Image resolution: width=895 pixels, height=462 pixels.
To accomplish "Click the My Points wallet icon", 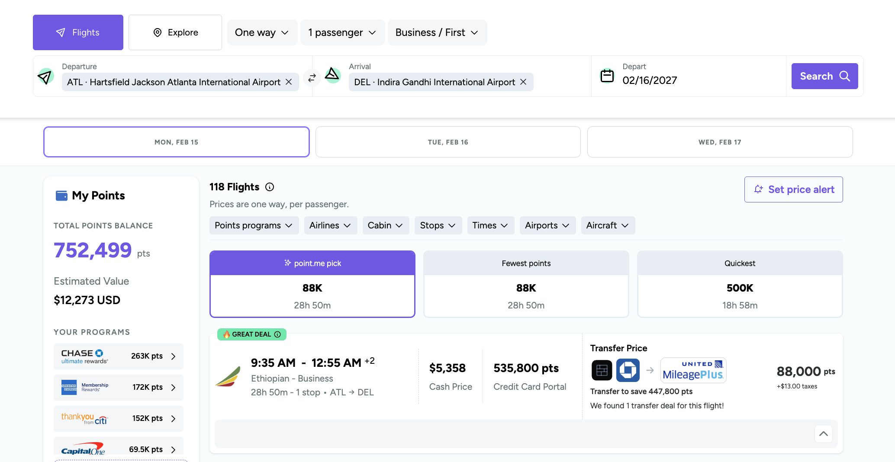I will pos(61,196).
